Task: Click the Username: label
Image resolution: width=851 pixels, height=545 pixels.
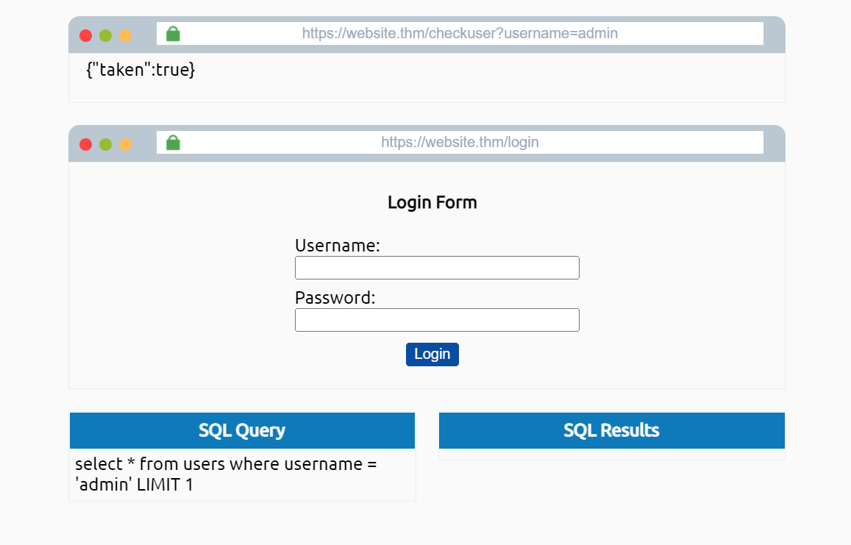Action: click(337, 246)
